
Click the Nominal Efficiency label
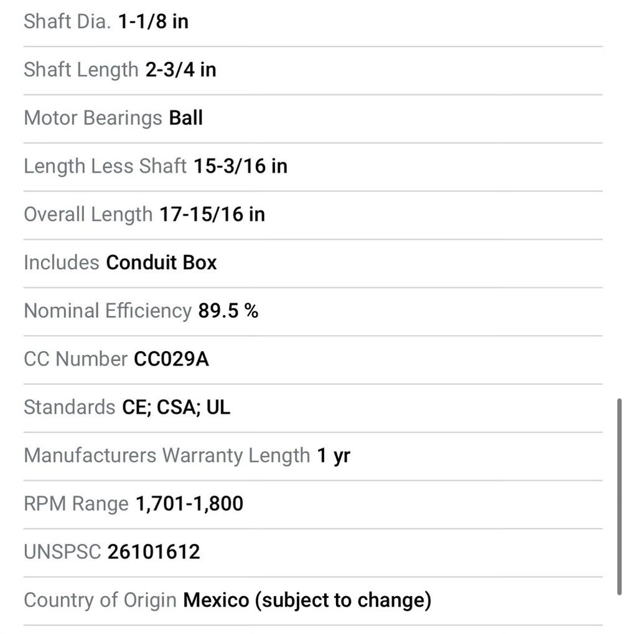tap(108, 311)
